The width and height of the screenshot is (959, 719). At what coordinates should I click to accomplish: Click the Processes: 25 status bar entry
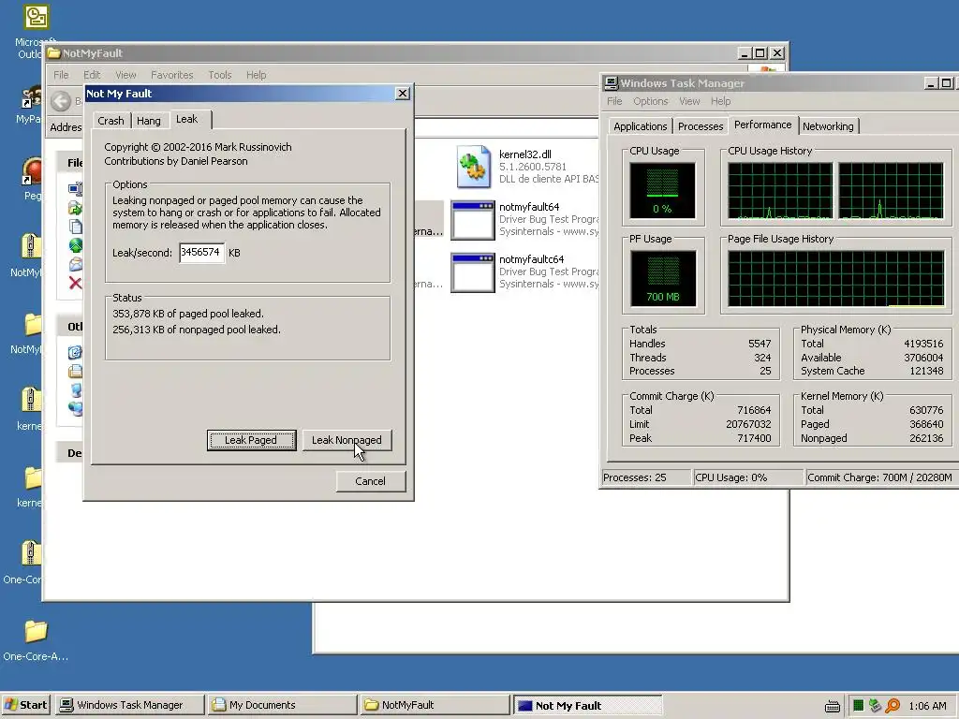tap(646, 477)
